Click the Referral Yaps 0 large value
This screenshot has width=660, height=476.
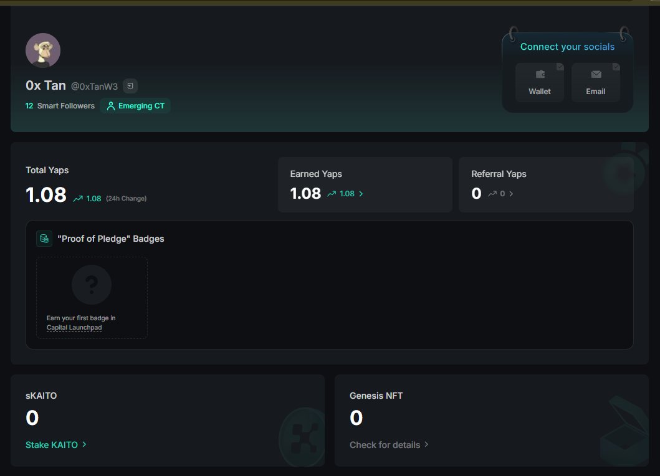coord(477,194)
